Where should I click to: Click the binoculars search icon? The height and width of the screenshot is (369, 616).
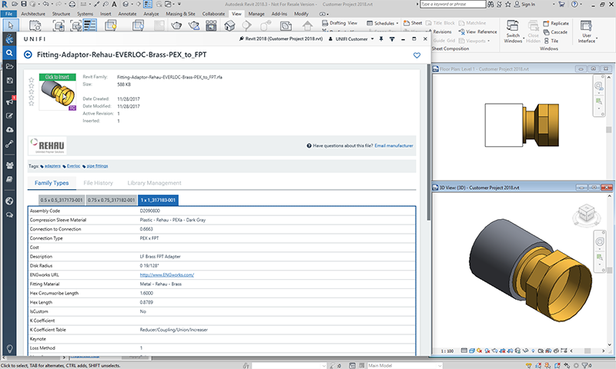pos(490,5)
